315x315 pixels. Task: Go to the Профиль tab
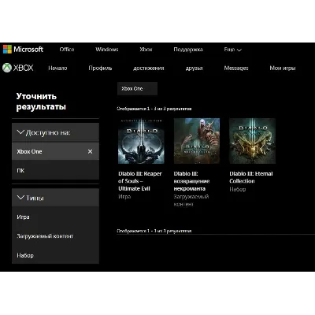100,69
